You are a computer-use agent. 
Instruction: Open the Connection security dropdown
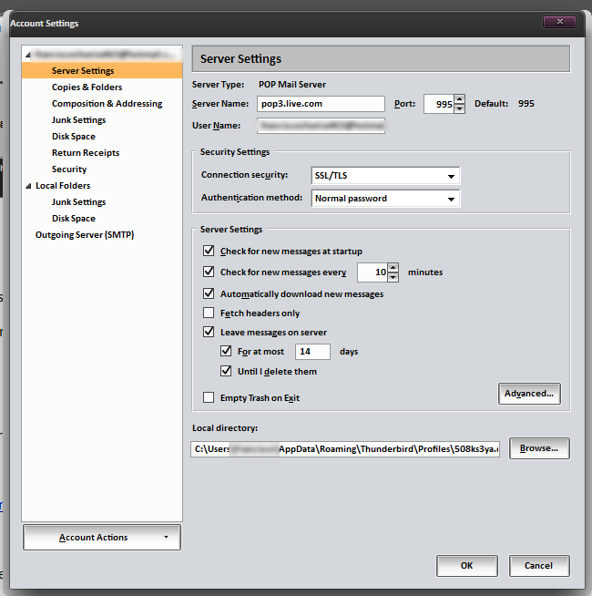[385, 176]
